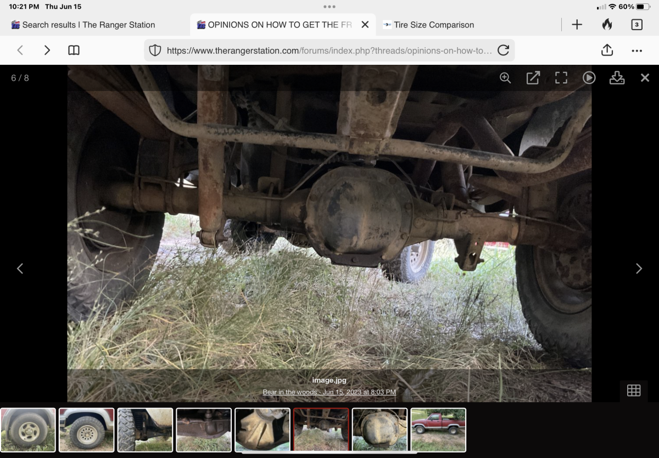Screen dimensions: 659x458
Task: Toggle the thumbnail grid icon
Action: point(634,390)
